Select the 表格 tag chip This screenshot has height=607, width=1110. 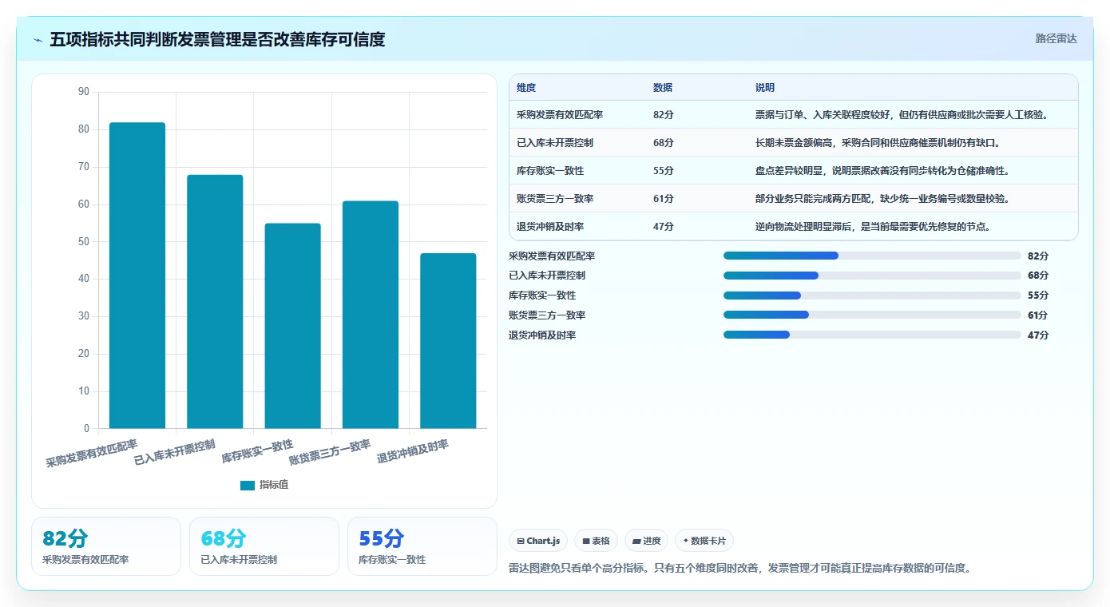596,541
